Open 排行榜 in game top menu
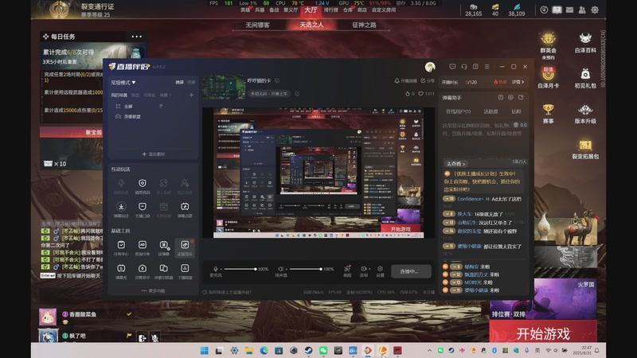The height and width of the screenshot is (358, 637). pyautogui.click(x=330, y=10)
